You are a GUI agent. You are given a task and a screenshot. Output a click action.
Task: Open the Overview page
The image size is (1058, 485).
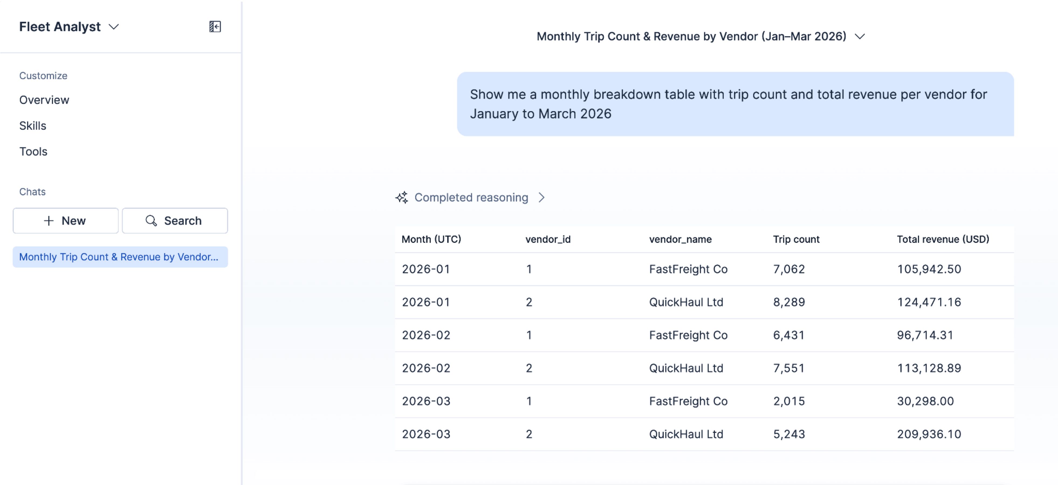44,100
